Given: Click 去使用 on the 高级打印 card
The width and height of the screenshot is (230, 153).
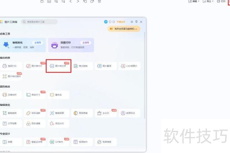Looking at the screenshot, I should pos(86,42).
